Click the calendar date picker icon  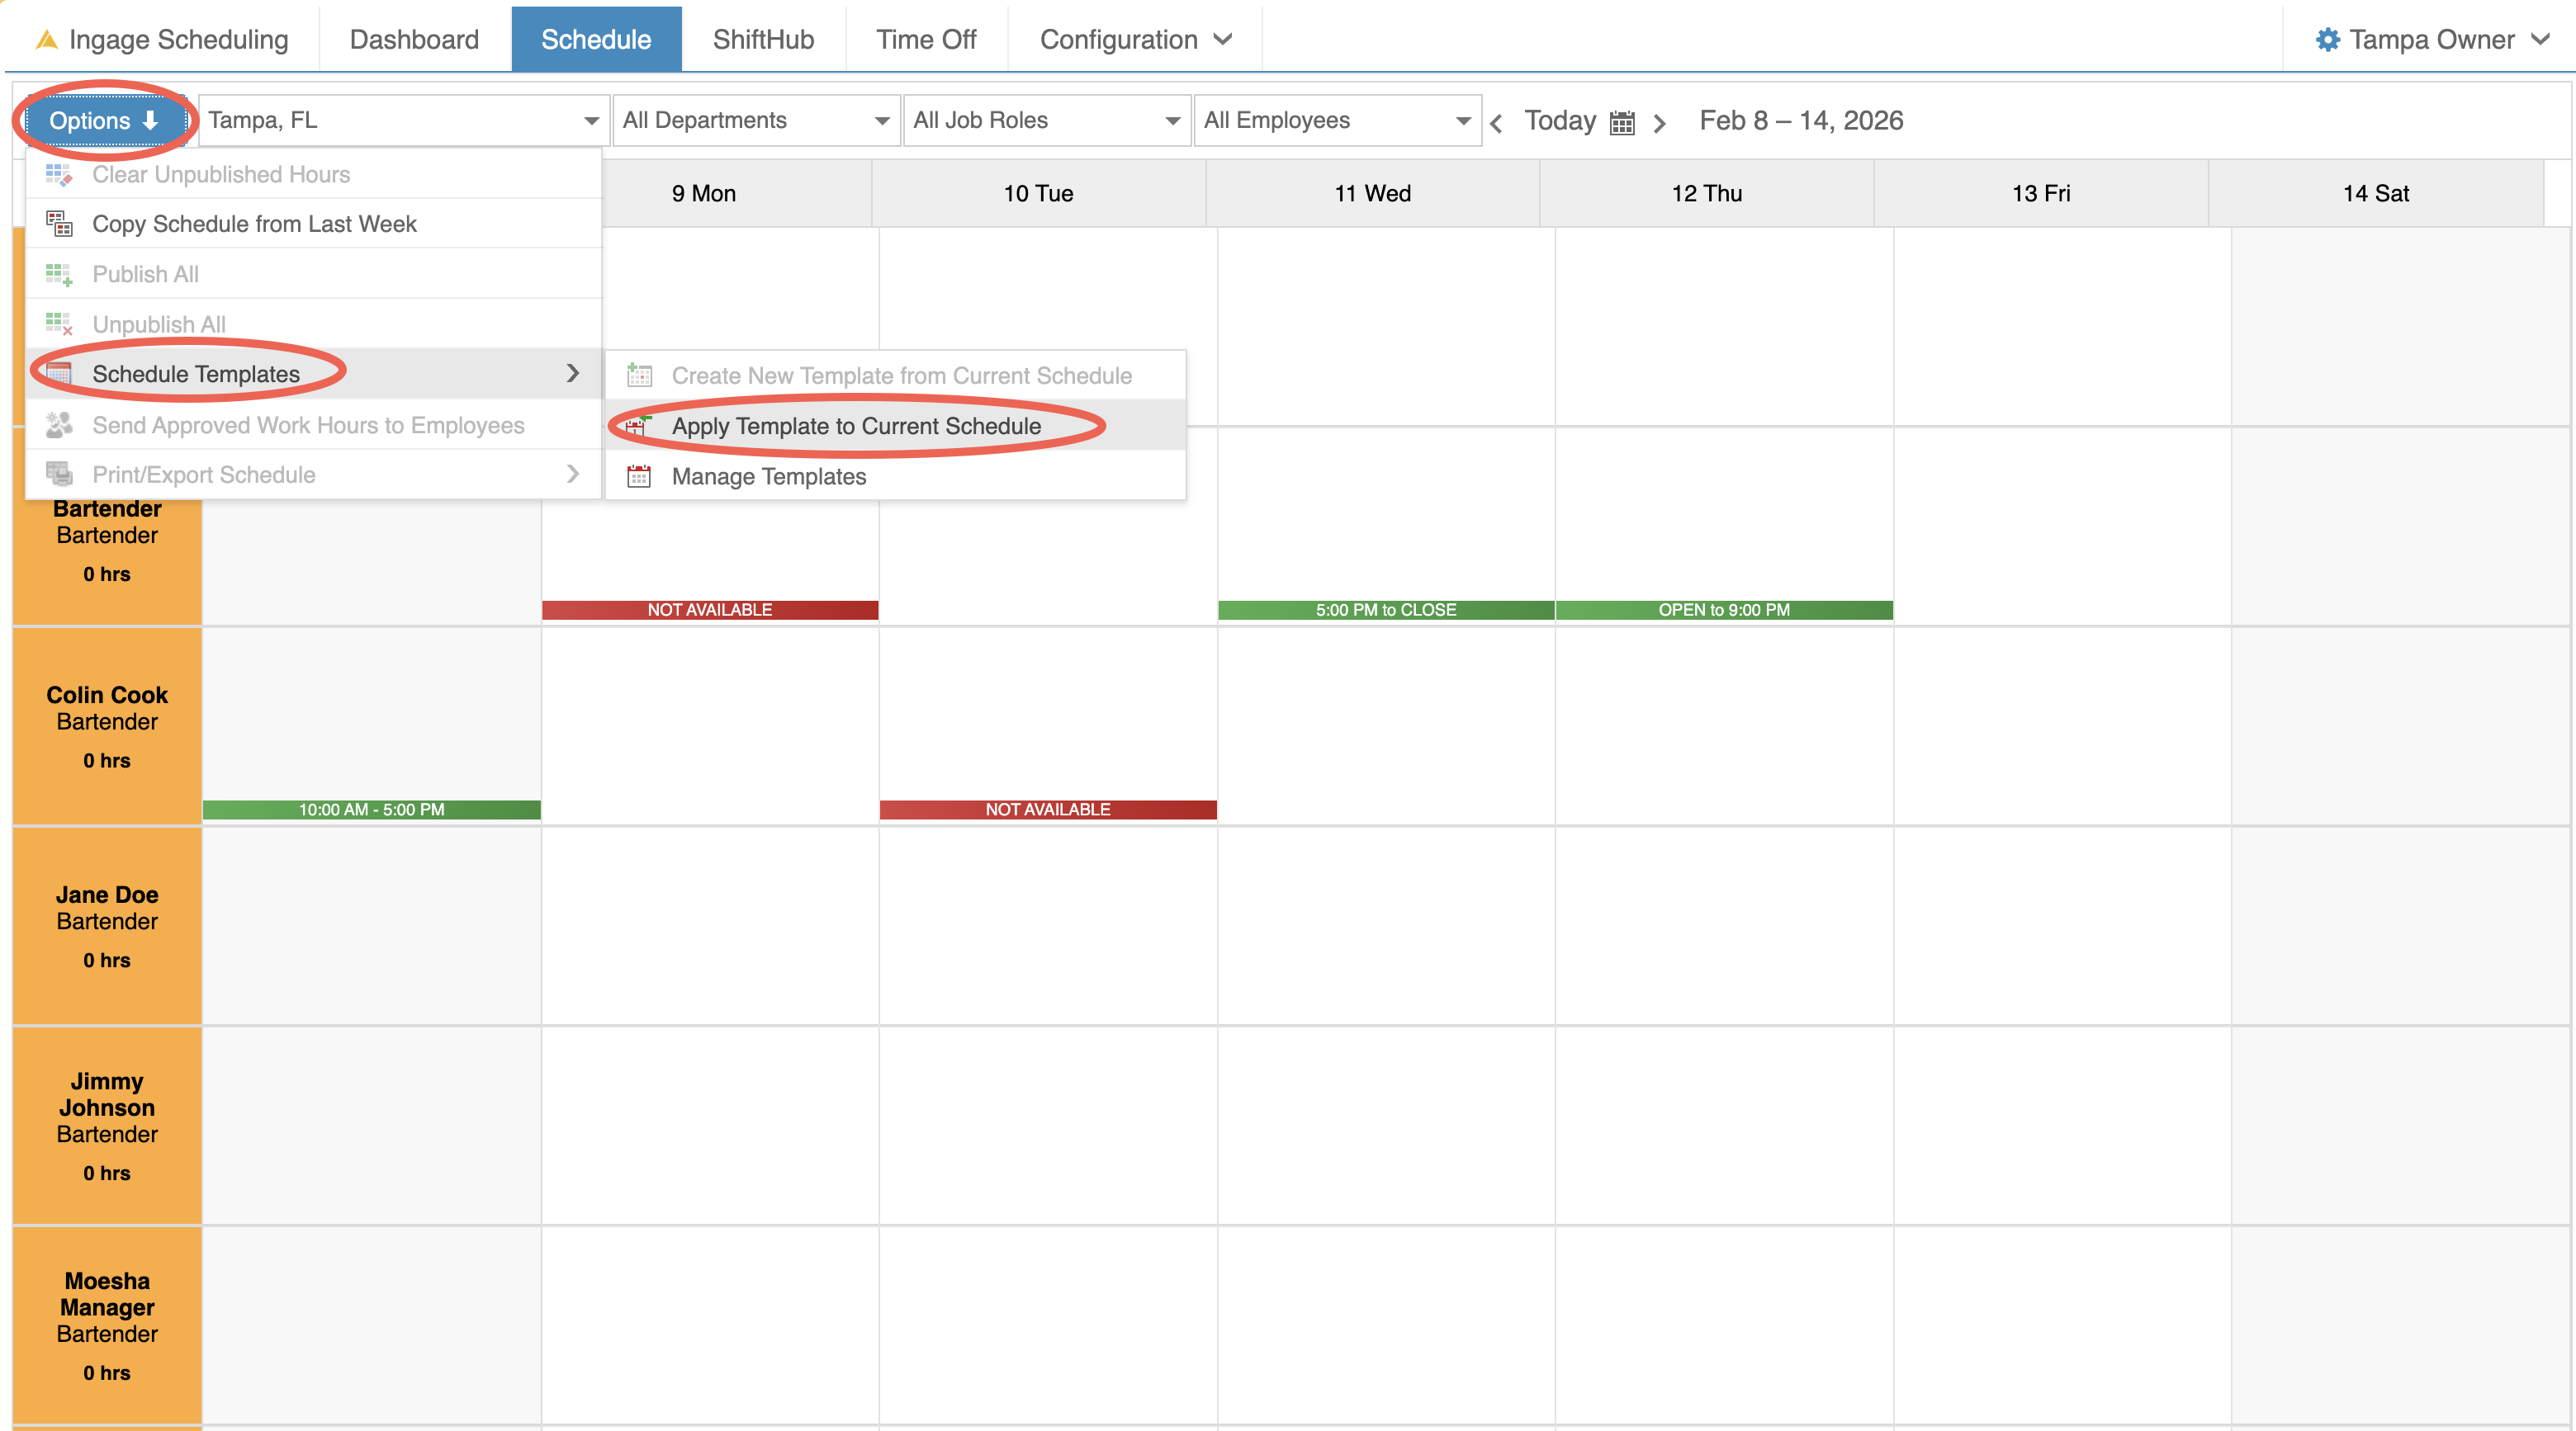tap(1622, 122)
